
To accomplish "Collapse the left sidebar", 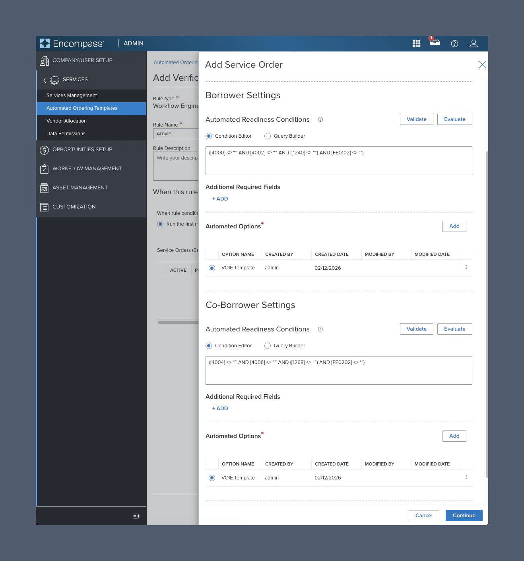I will tap(136, 516).
